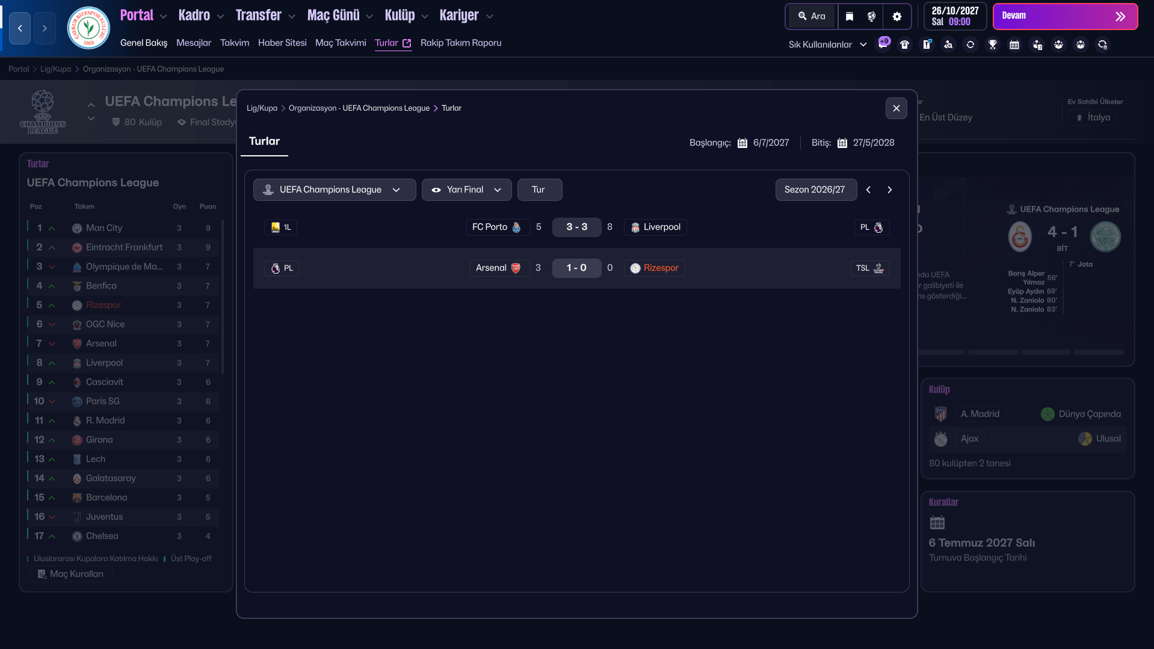Open the Arsenal 1 - 0 match score
1154x649 pixels.
point(576,268)
